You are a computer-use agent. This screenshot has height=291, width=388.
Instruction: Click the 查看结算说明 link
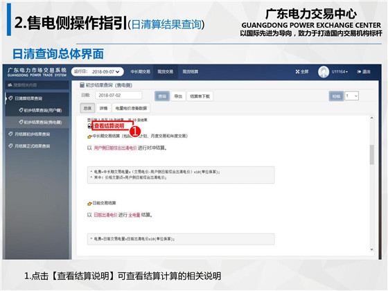pyautogui.click(x=109, y=126)
